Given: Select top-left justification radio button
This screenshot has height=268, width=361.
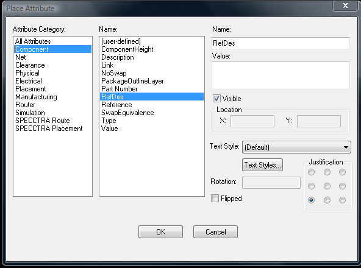Looking at the screenshot, I should coord(311,172).
